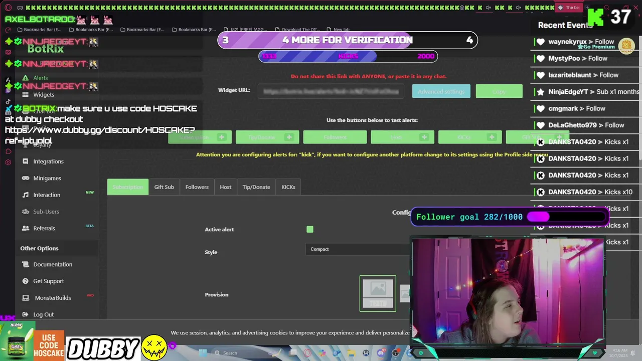Click the Referrals icon in sidebar
642x361 pixels.
[26, 228]
